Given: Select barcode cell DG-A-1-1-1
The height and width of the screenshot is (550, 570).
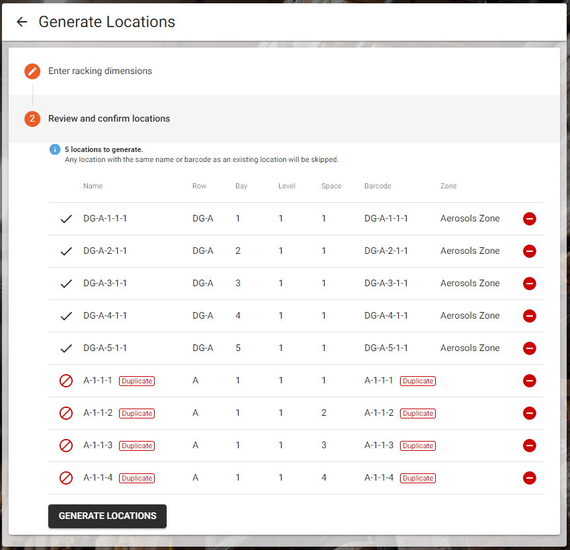Looking at the screenshot, I should point(386,218).
